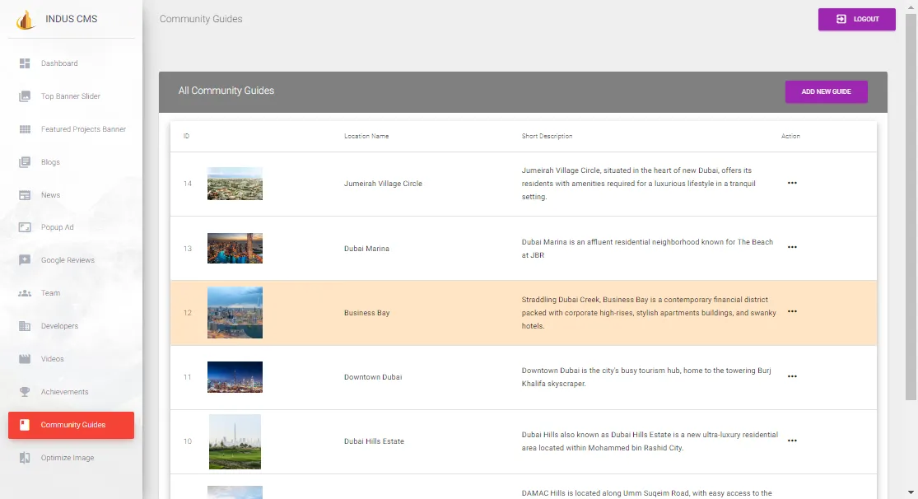Viewport: 918px width, 499px height.
Task: Click the 'Jumeirah Village Circle' location name
Action: pyautogui.click(x=383, y=184)
